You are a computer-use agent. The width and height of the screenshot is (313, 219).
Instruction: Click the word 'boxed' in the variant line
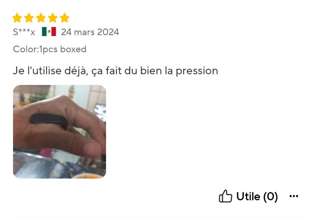point(73,49)
